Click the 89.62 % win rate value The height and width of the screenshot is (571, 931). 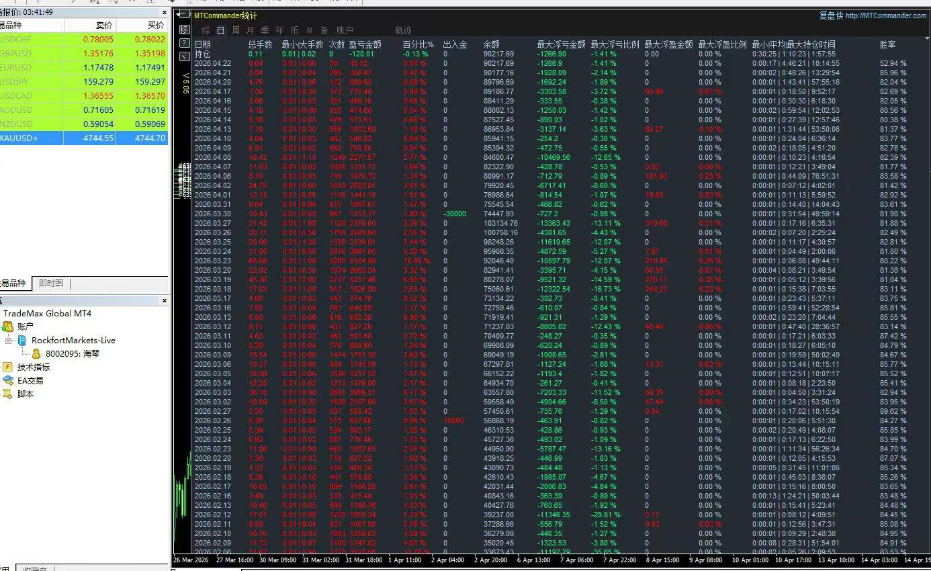coord(893,411)
